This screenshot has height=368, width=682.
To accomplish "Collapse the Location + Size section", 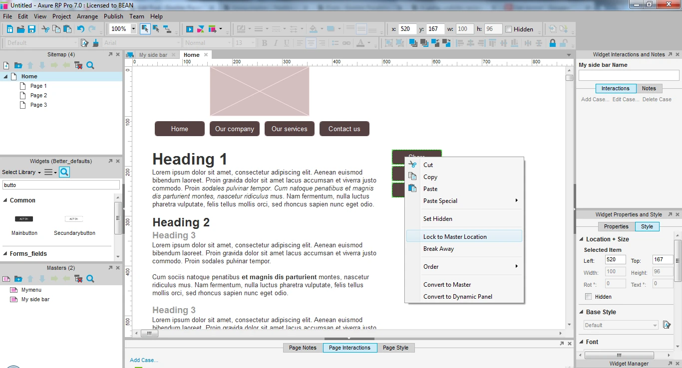I will point(581,239).
